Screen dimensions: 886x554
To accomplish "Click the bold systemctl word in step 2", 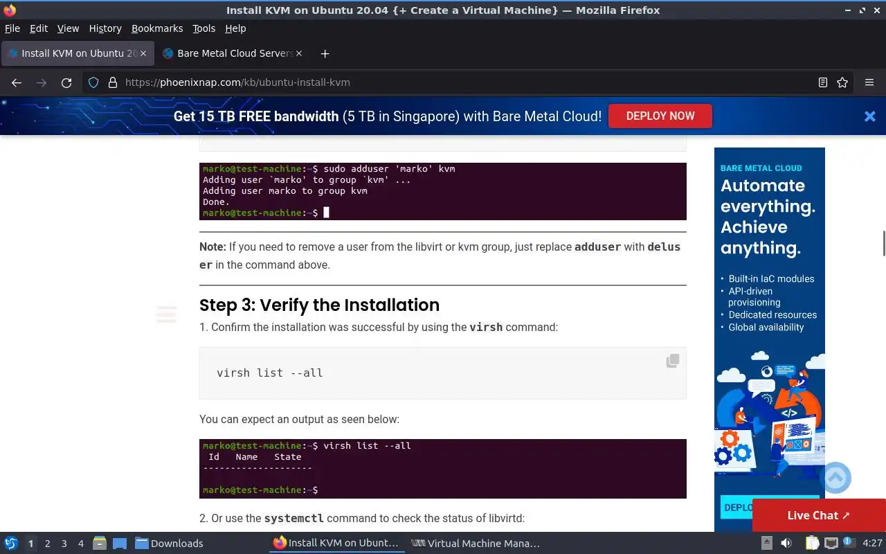I will pyautogui.click(x=293, y=518).
